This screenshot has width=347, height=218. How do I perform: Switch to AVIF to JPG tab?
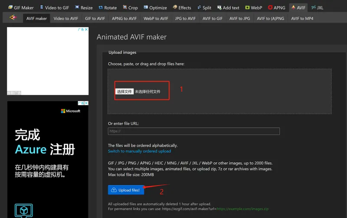(x=240, y=19)
